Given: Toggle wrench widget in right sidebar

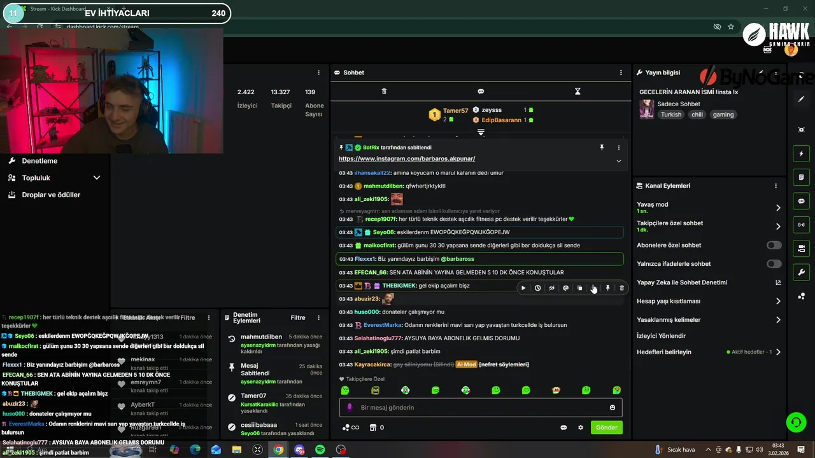Looking at the screenshot, I should [802, 272].
